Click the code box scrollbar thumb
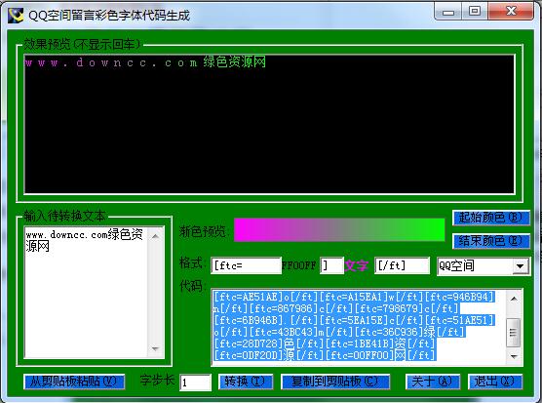The image size is (542, 403). point(514,333)
